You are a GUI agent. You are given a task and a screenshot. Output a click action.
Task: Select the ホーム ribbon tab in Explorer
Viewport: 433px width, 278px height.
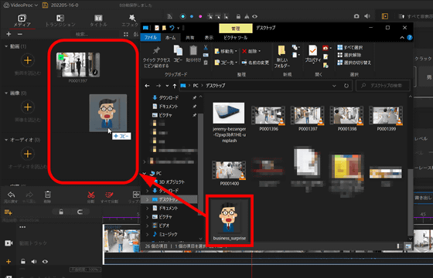click(170, 38)
